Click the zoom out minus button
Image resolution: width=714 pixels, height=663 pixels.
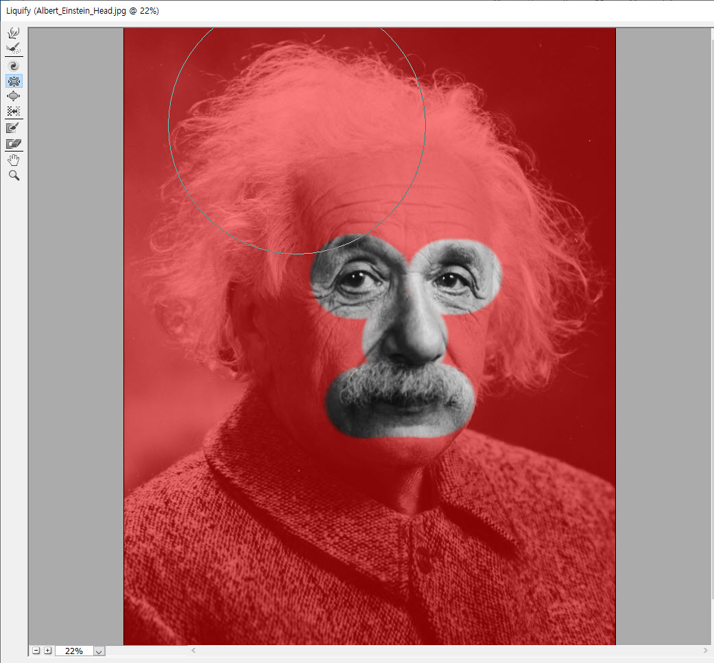tap(36, 651)
